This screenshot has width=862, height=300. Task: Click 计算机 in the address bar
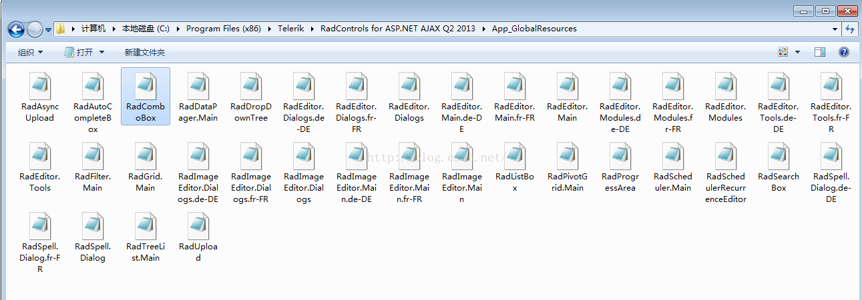(x=93, y=29)
